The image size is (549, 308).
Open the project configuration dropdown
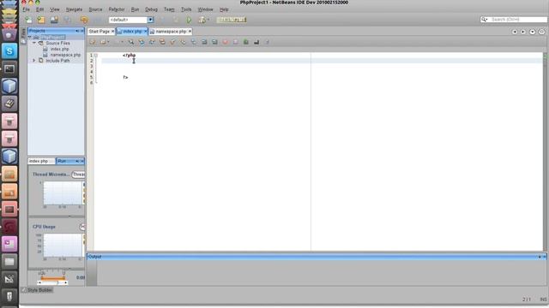[151, 20]
